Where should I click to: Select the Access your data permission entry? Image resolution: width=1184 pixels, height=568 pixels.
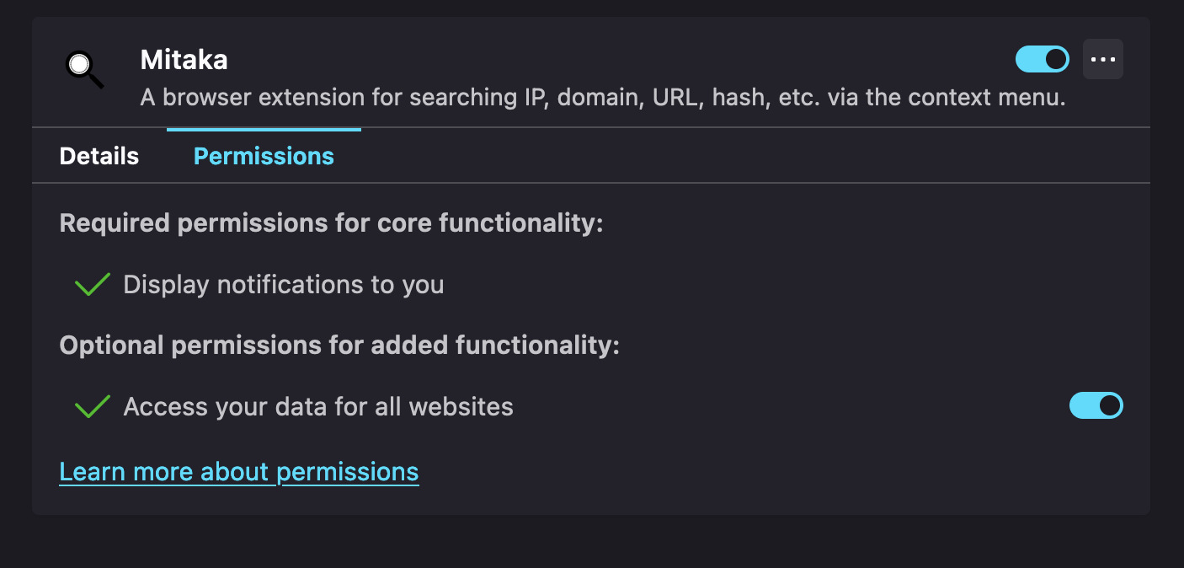tap(318, 405)
